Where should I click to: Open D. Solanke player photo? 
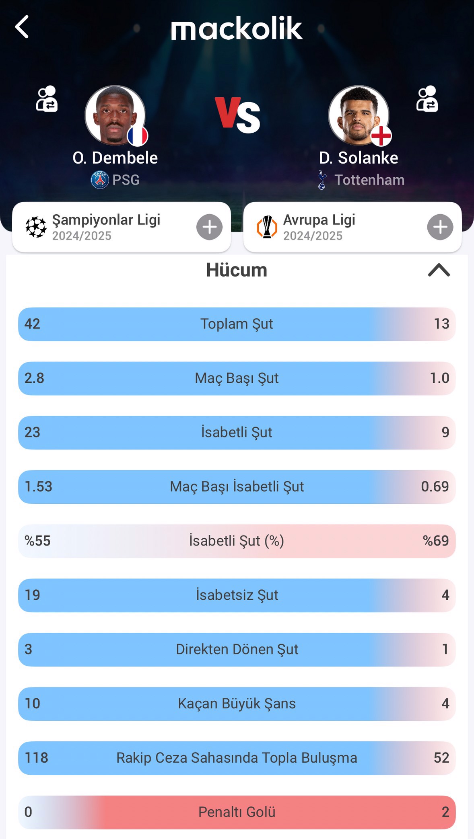click(x=359, y=115)
